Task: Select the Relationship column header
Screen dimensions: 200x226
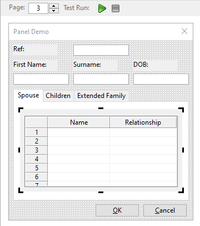Action: point(143,122)
